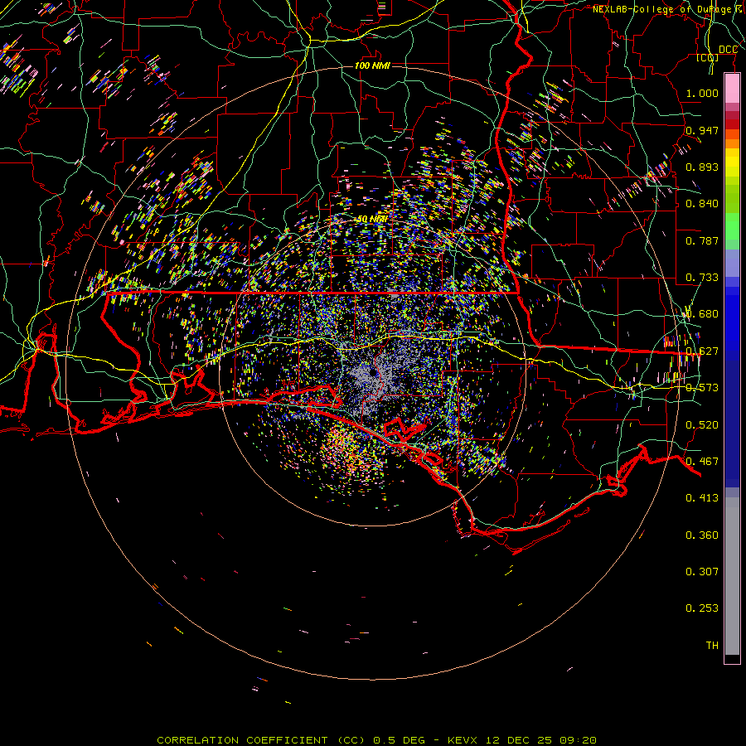Select the 0.680 scale value
The height and width of the screenshot is (746, 746).
(x=702, y=314)
